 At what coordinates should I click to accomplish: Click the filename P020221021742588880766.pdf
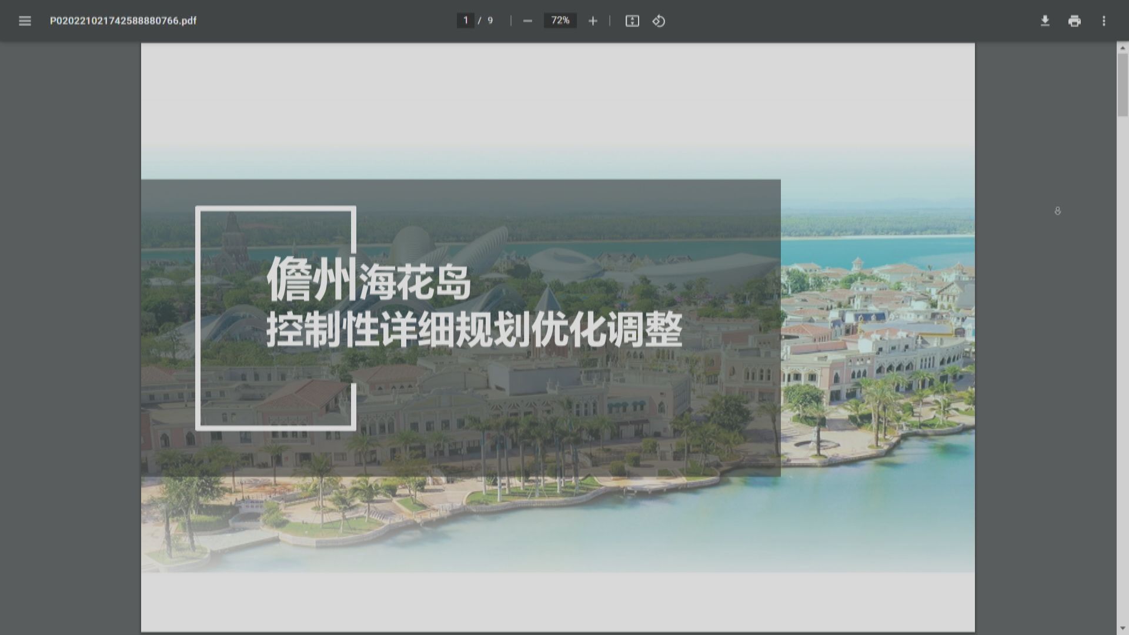click(x=124, y=21)
